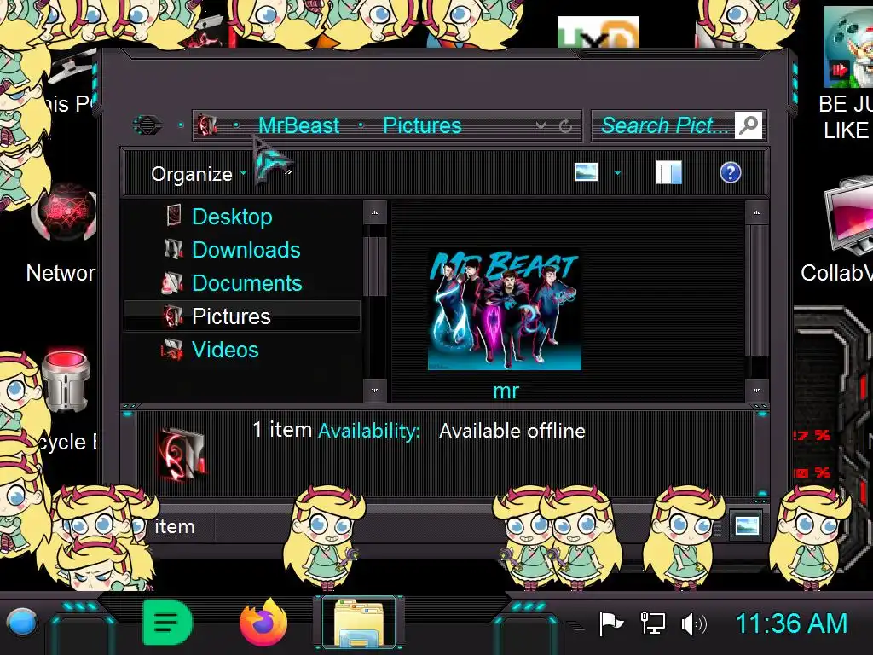The width and height of the screenshot is (873, 655).
Task: Click navigation pane scroll up arrow
Action: coord(375,212)
